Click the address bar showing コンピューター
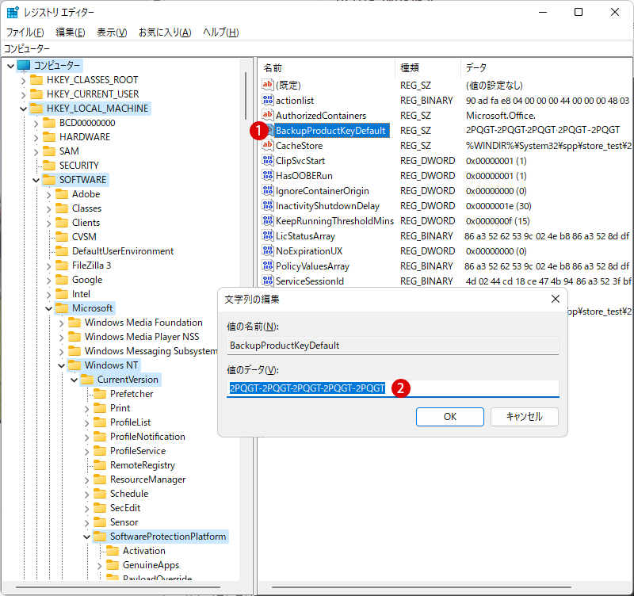The width and height of the screenshot is (634, 596). 317,48
